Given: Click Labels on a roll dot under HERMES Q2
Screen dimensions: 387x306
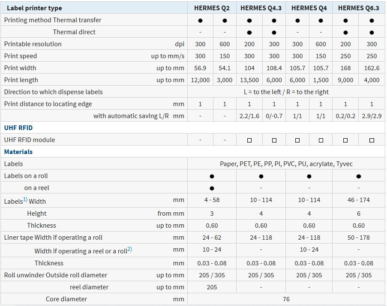Looking at the screenshot, I should (212, 176).
